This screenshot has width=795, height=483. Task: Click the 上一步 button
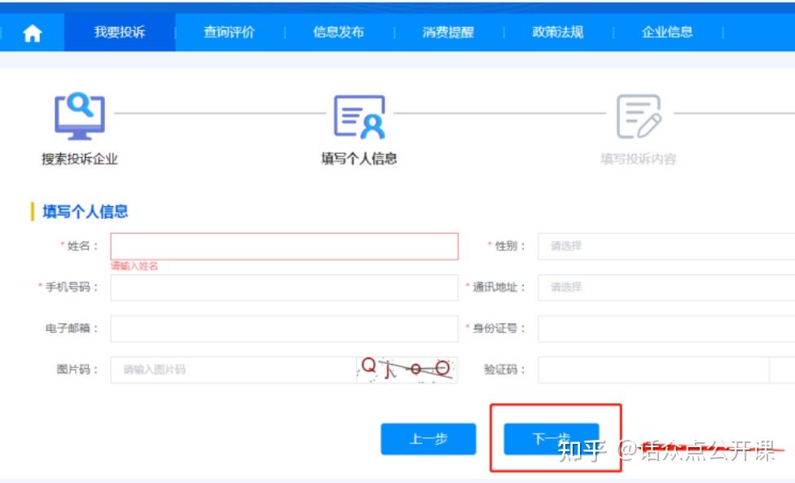pos(428,438)
